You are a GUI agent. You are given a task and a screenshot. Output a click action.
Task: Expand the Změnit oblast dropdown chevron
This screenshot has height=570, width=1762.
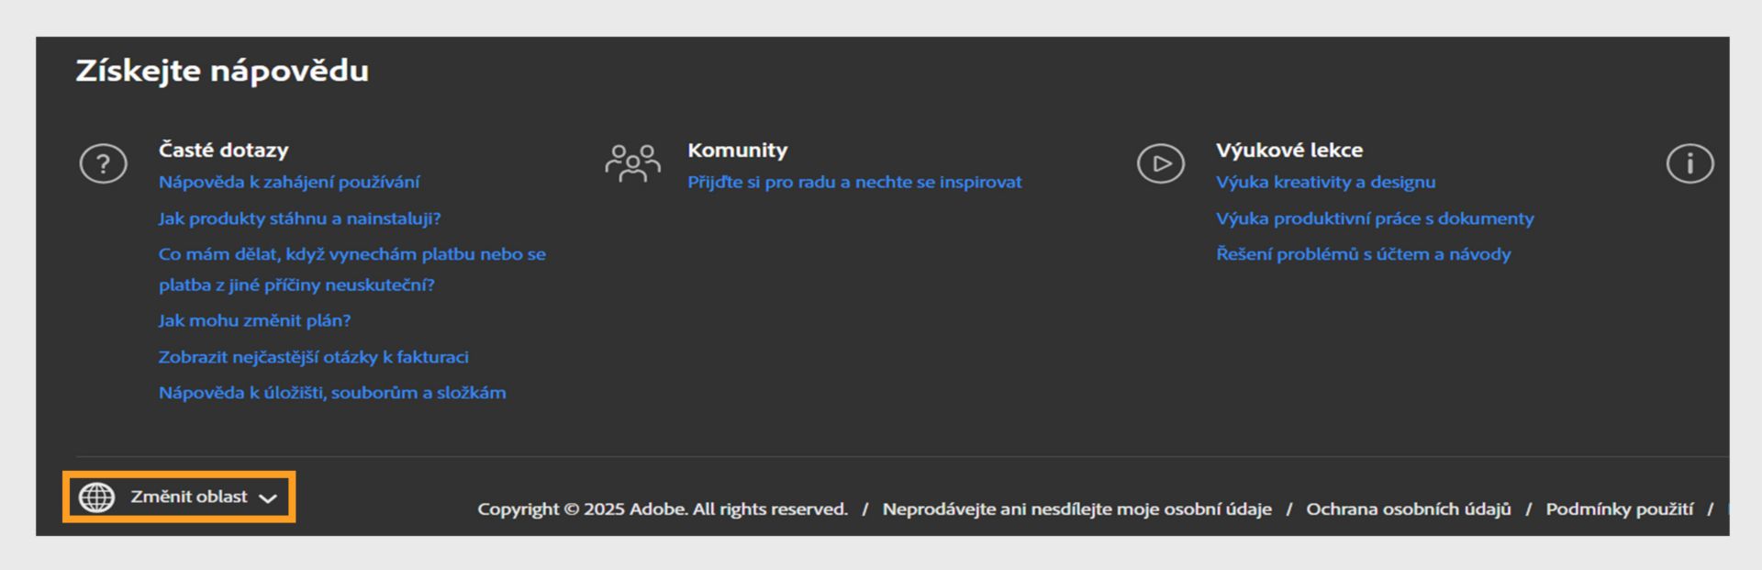[x=268, y=498]
